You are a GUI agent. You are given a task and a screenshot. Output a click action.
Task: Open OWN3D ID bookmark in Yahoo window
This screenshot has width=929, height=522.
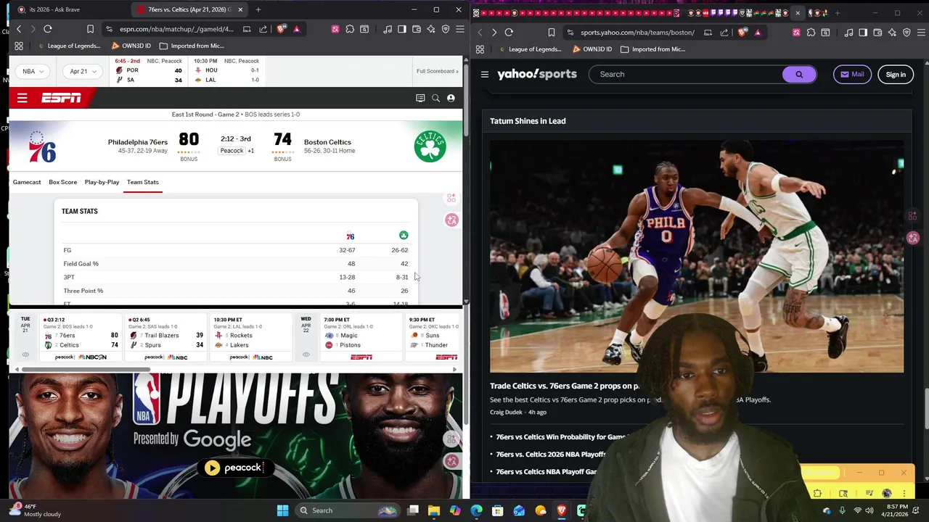click(x=592, y=49)
